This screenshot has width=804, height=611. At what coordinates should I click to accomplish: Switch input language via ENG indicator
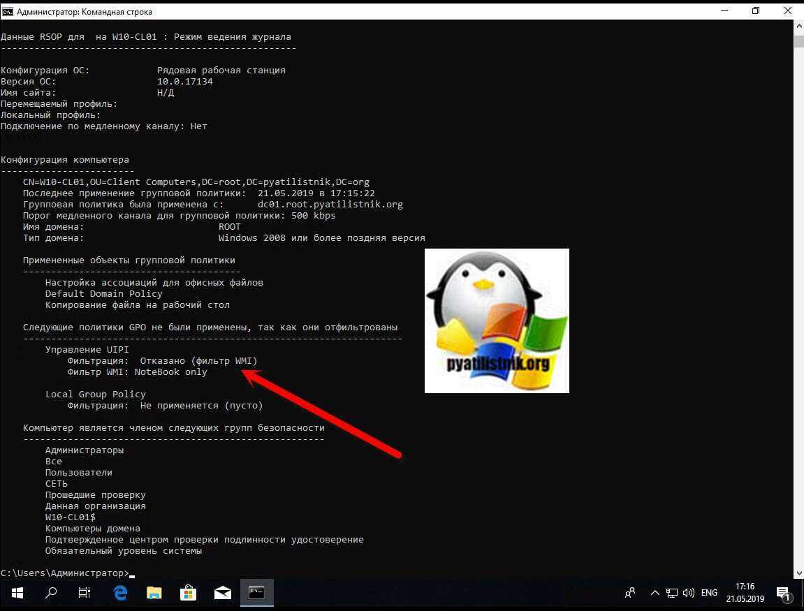709,593
